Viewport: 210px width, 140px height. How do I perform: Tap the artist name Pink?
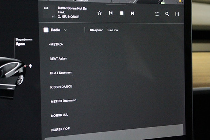pos(61,12)
